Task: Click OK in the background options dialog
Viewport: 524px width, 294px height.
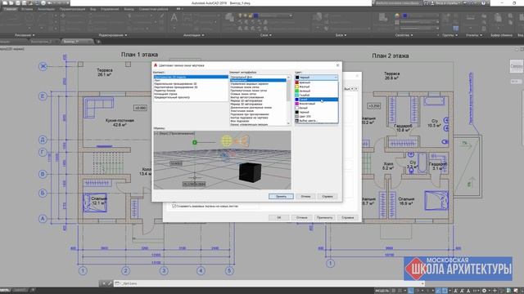Action: [279, 217]
